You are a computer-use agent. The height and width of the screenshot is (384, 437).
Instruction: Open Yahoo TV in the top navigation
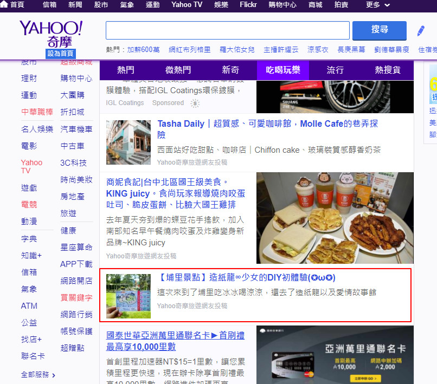tap(187, 5)
